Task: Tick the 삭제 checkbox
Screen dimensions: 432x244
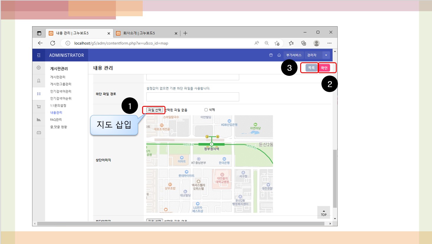Action: tap(206, 110)
